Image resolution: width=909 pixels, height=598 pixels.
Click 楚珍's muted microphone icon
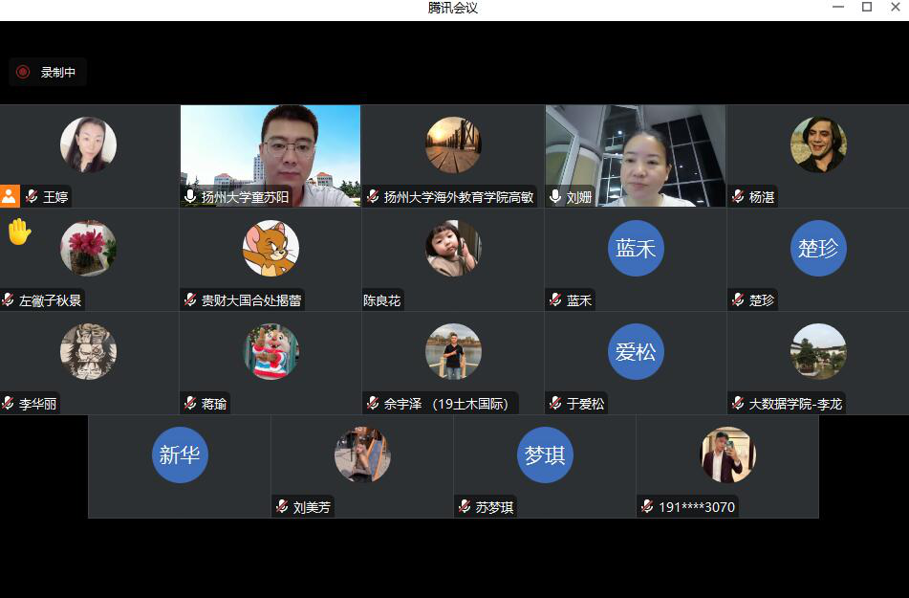737,299
